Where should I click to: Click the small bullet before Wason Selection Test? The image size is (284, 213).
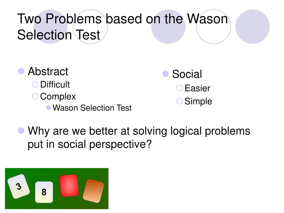point(48,108)
